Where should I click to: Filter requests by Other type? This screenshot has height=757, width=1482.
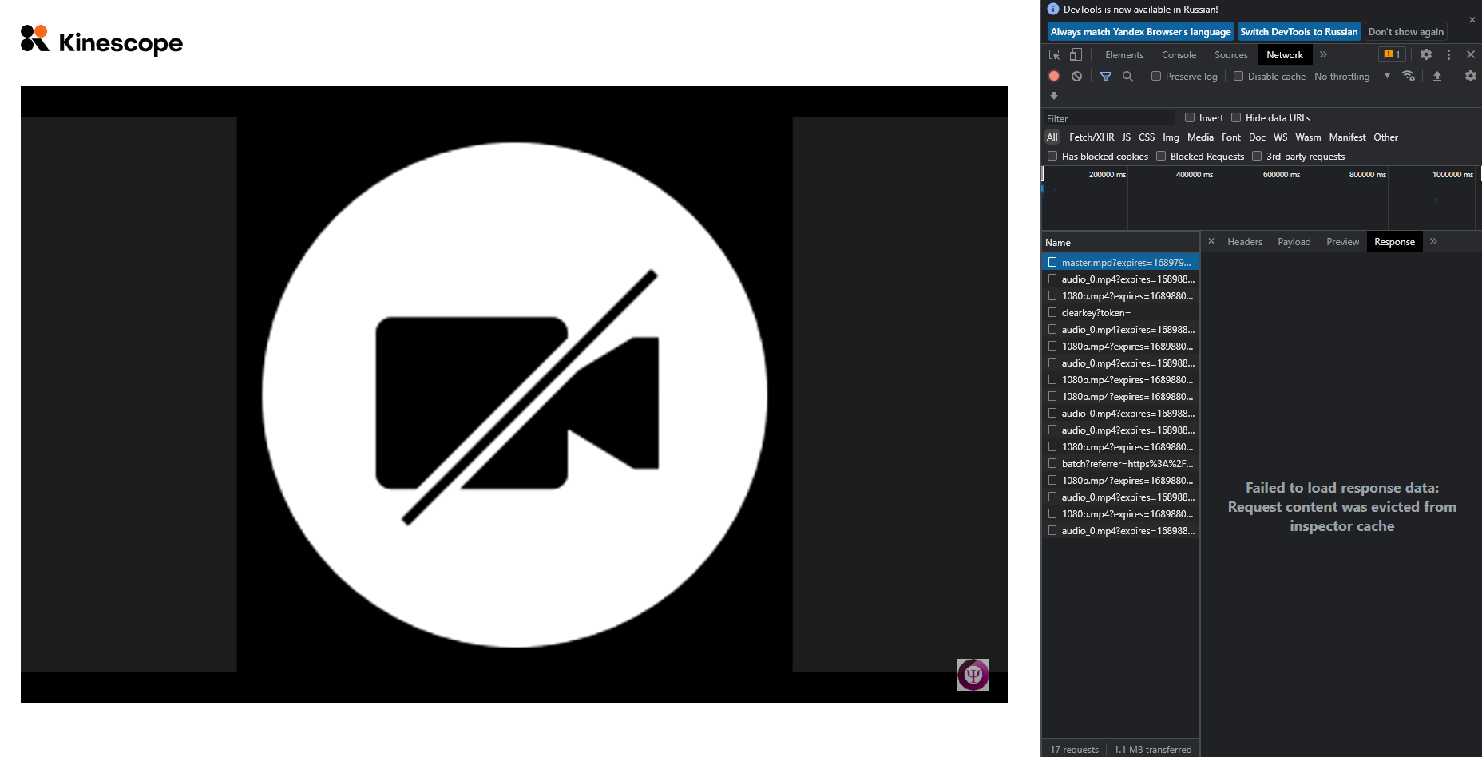tap(1385, 137)
